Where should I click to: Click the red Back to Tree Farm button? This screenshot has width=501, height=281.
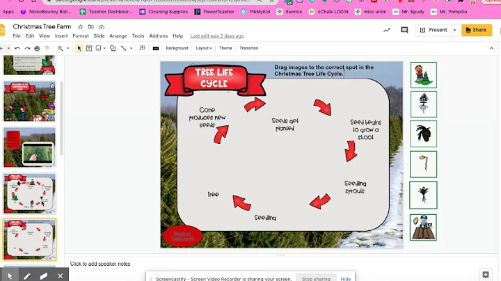182,236
